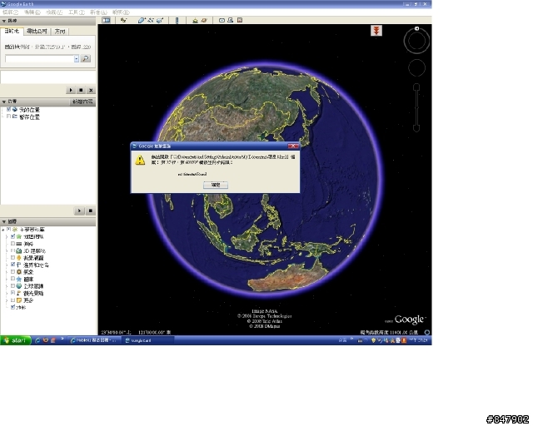533x426 pixels.
Task: Click the add image overlay icon
Action: (159, 20)
